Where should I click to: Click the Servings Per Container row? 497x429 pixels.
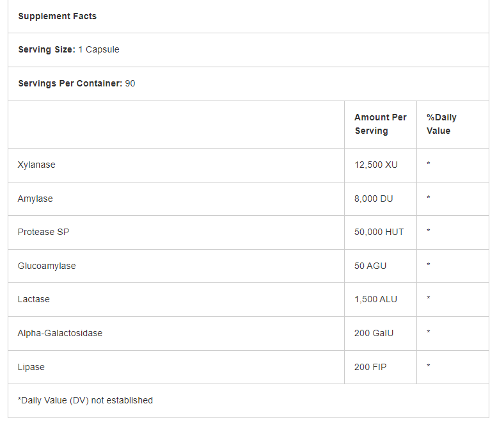click(76, 83)
